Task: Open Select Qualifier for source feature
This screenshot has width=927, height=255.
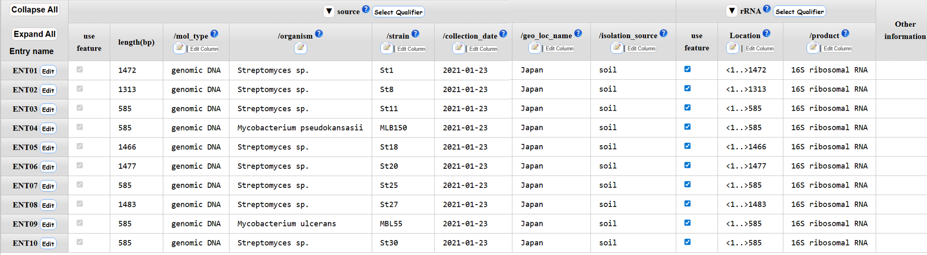Action: tap(398, 12)
